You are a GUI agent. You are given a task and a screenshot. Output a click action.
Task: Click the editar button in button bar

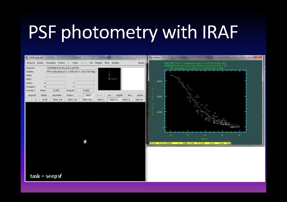point(44,95)
